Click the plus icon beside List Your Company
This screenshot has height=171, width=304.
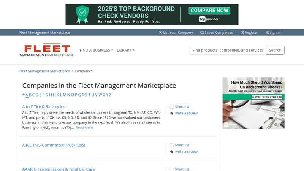coord(160,33)
